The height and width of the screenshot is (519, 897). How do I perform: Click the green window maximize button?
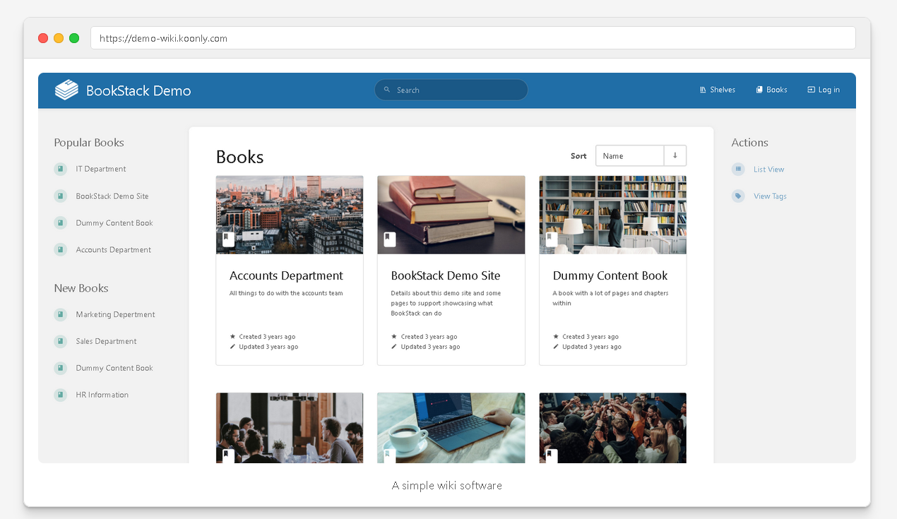coord(74,38)
